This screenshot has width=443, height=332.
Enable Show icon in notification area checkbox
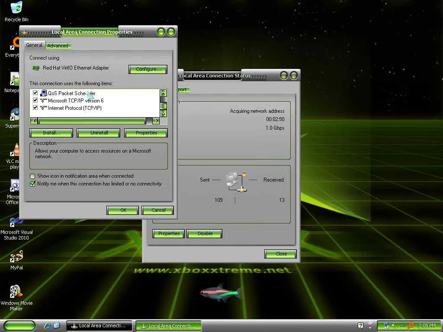point(32,176)
